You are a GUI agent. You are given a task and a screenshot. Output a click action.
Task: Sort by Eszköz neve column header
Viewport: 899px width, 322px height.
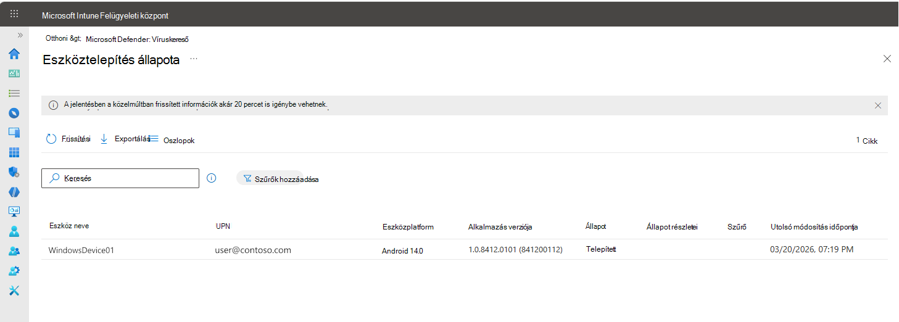[x=69, y=226]
